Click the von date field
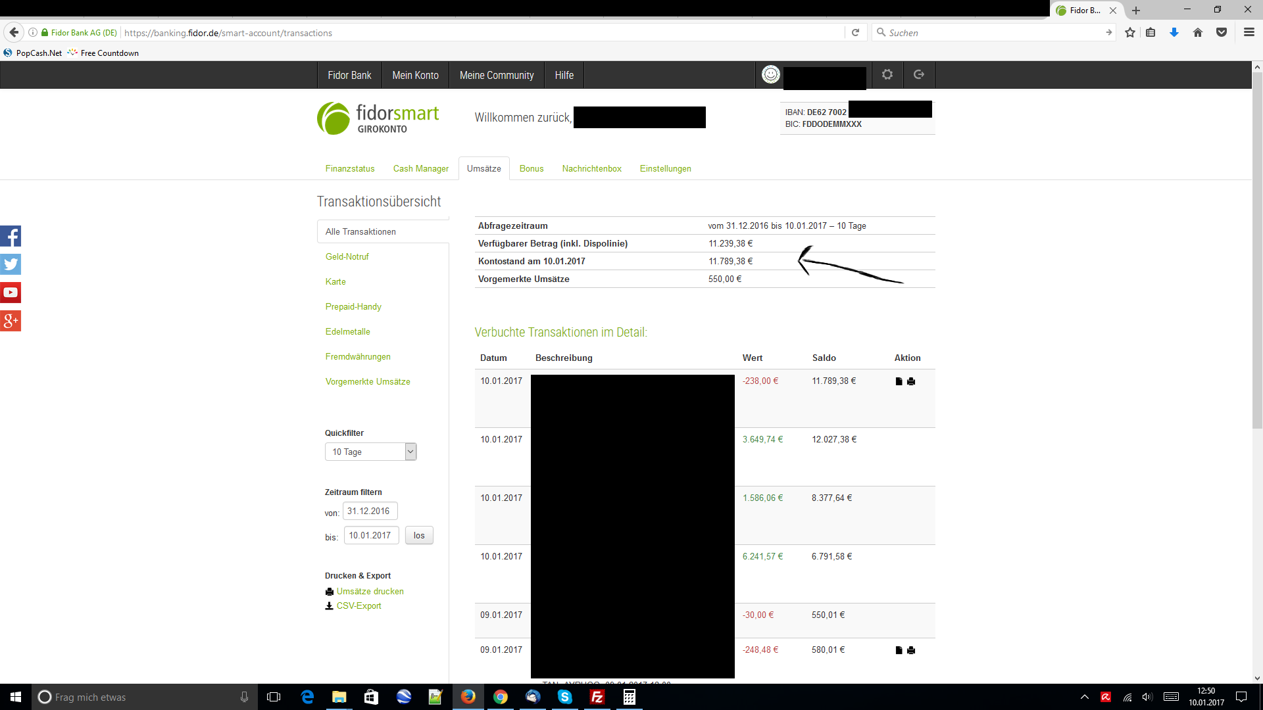 click(370, 511)
